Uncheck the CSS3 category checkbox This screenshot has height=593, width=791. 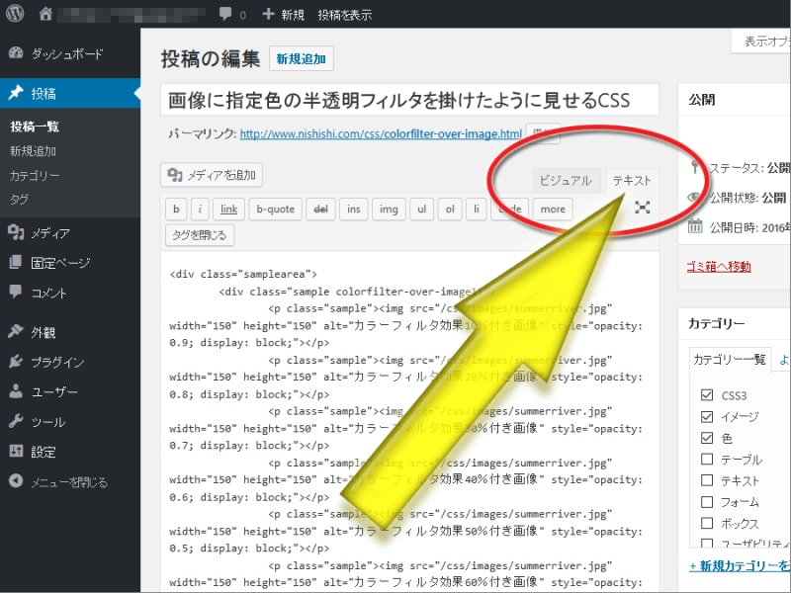(x=706, y=394)
